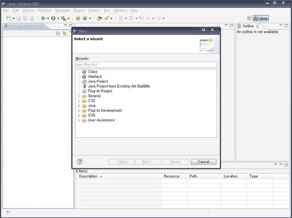Image resolution: width=292 pixels, height=218 pixels.
Task: Click the Save All toolbar icon
Action: tap(25, 18)
